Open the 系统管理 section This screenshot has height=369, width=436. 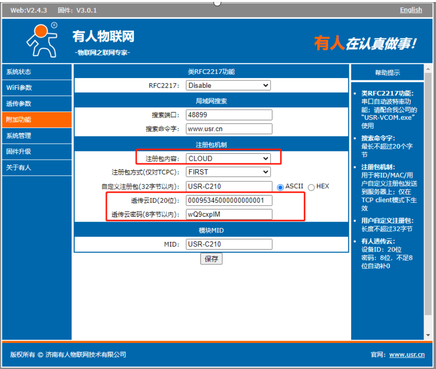(x=37, y=136)
